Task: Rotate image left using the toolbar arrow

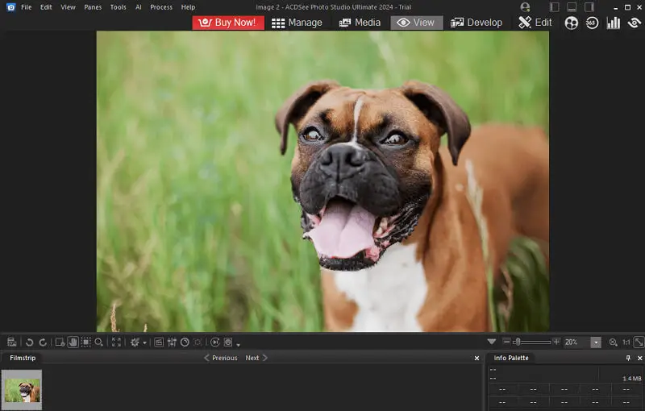Action: 30,342
